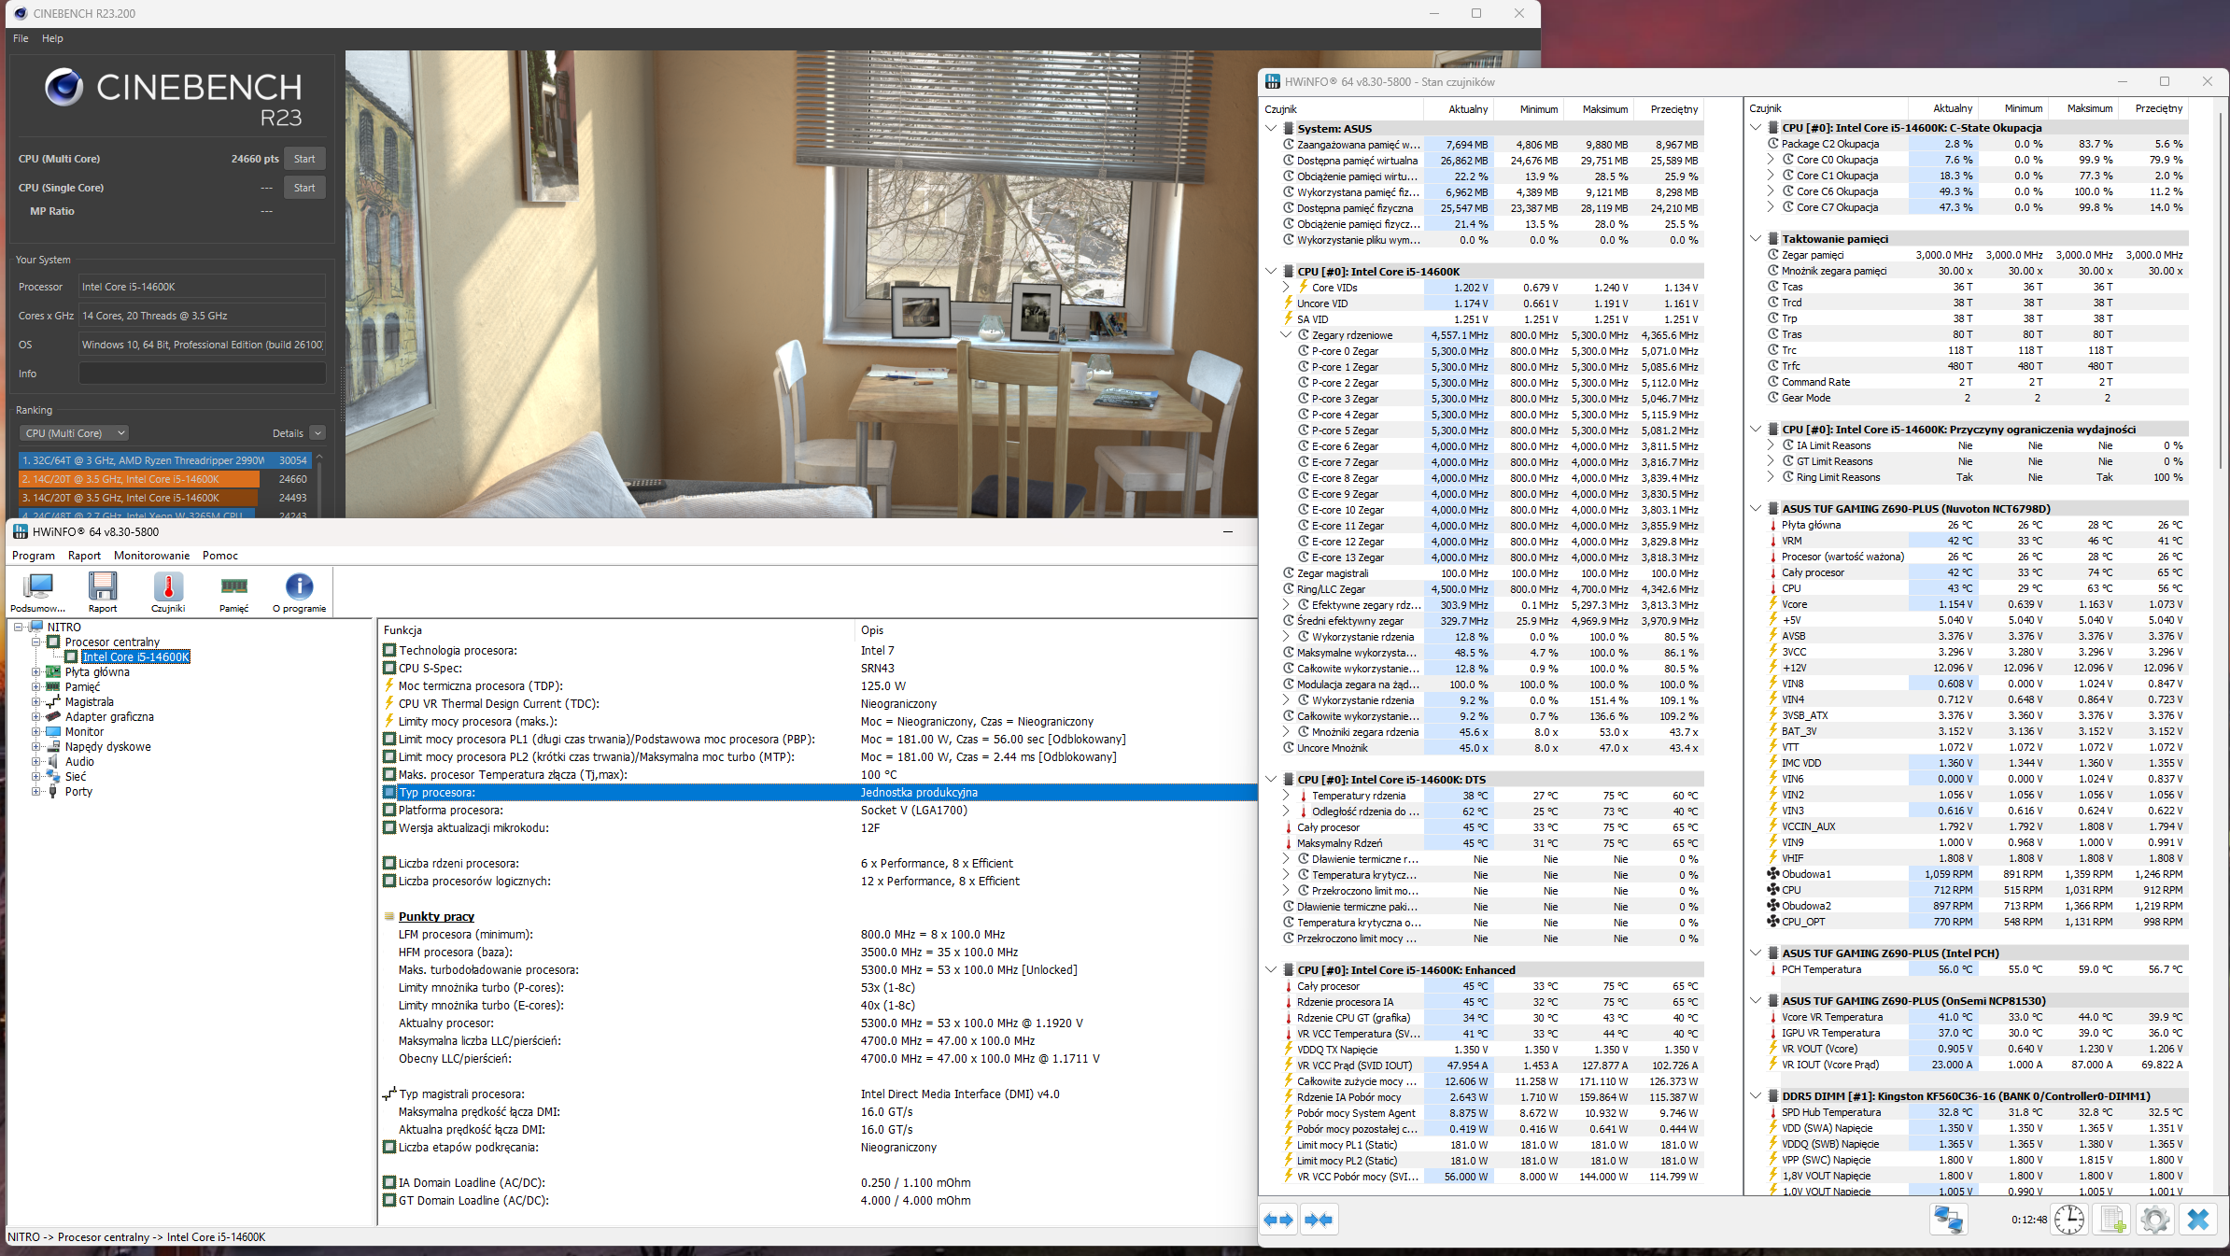Click the remote network monitors icon
The image size is (2230, 1256).
1949,1220
